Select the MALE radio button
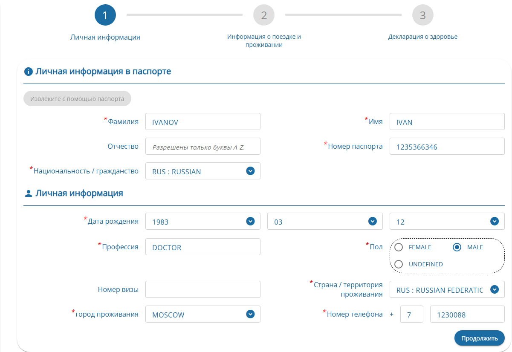Screen dimensions: 512x352 (x=457, y=247)
